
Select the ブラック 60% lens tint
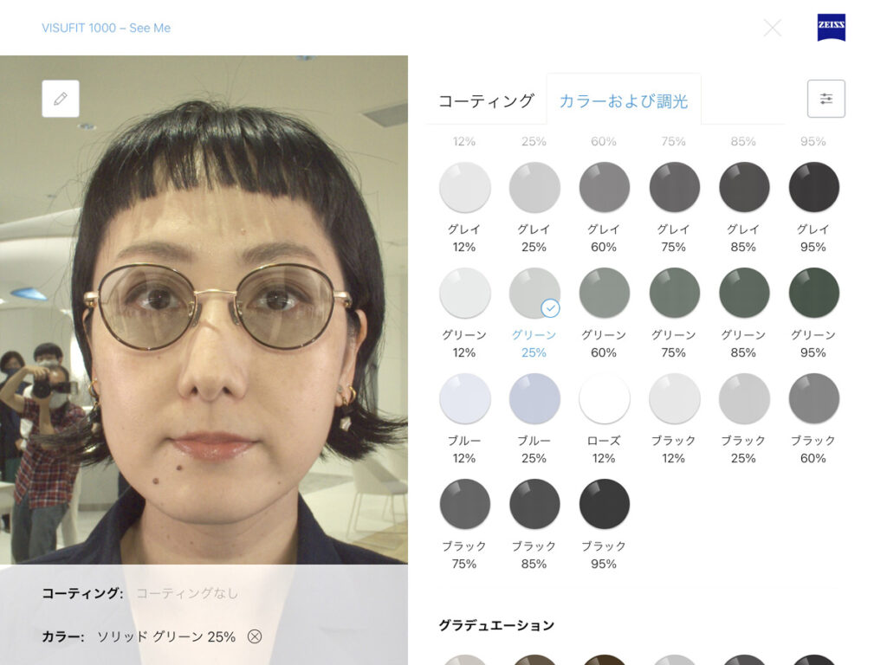point(813,398)
